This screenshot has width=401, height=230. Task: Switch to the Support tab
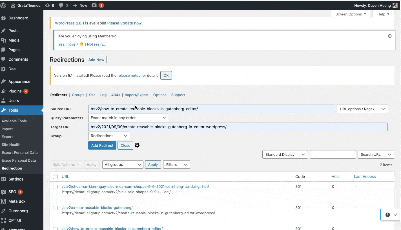coord(178,95)
